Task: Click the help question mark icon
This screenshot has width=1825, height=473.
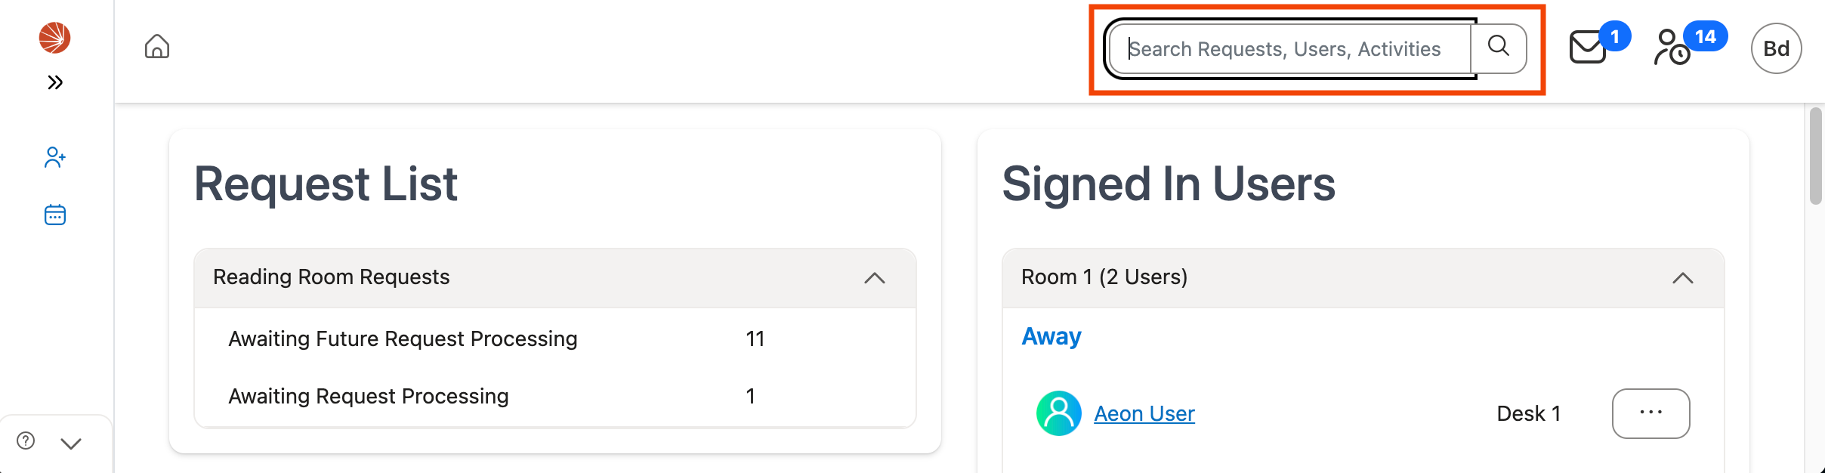Action: point(26,441)
